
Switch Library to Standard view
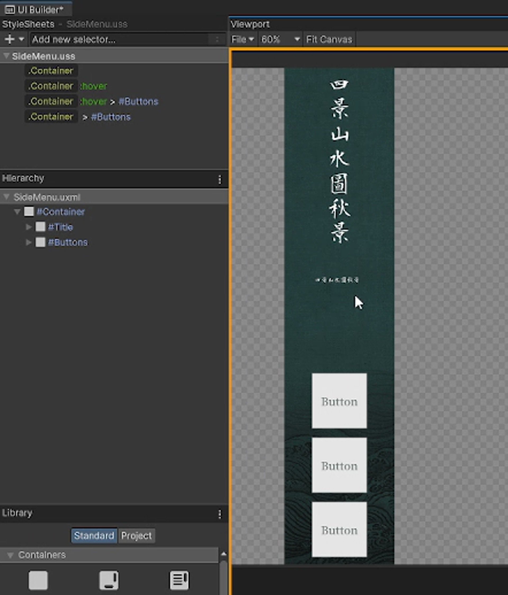[x=94, y=536]
